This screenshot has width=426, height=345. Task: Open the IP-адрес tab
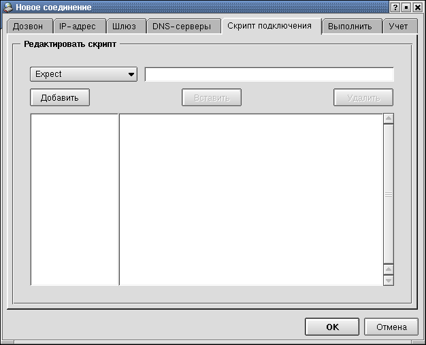[78, 27]
